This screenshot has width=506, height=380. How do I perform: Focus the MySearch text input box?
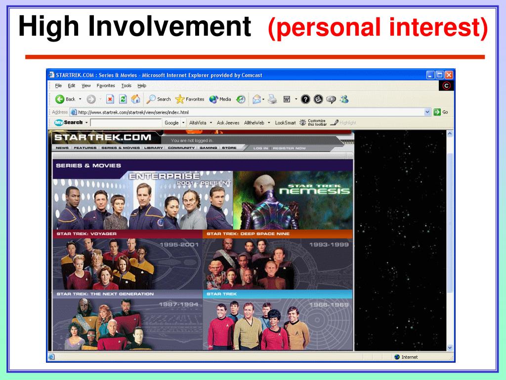pyautogui.click(x=126, y=123)
